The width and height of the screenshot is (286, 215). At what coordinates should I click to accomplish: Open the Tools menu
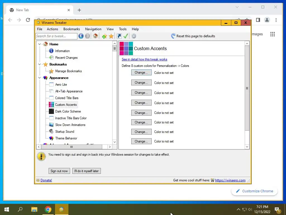coord(123,29)
